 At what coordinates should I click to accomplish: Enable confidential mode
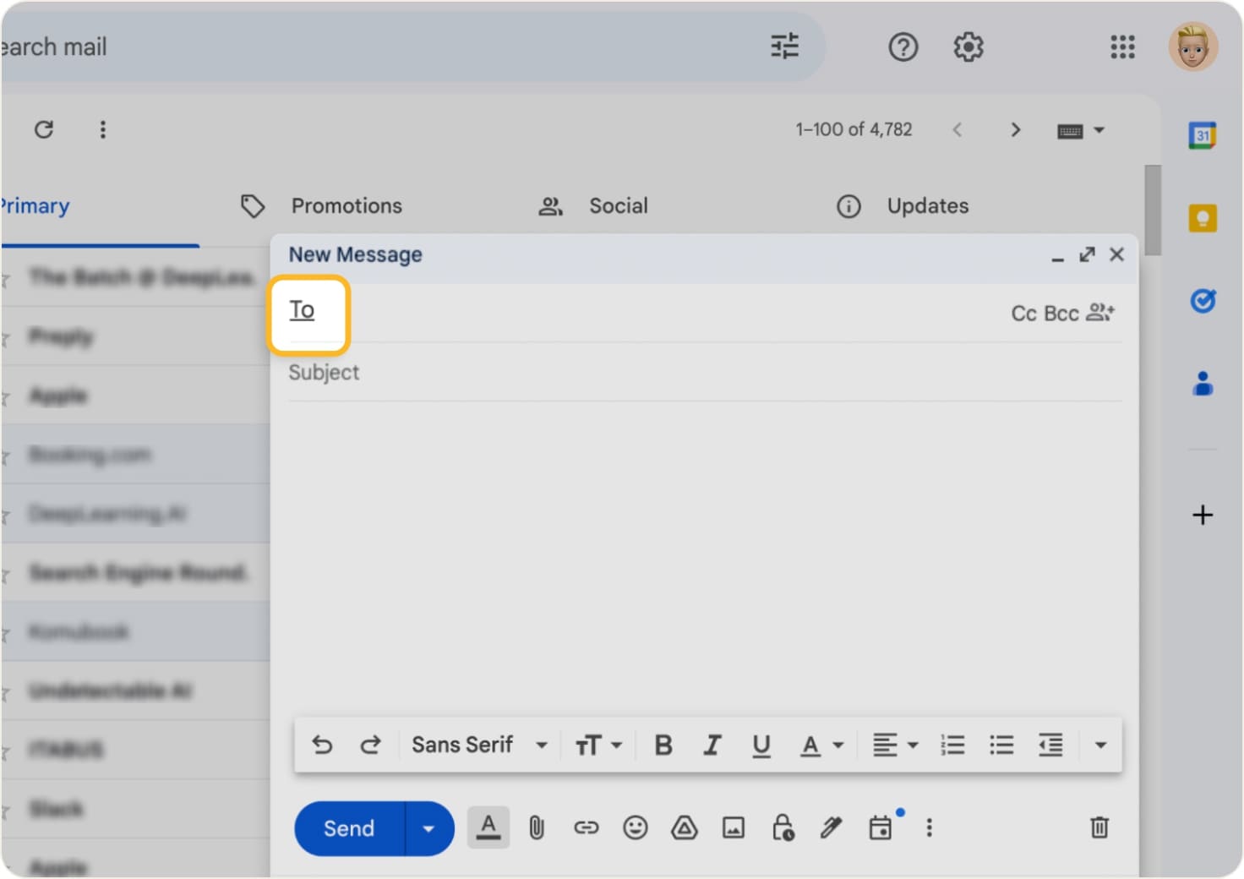tap(782, 828)
